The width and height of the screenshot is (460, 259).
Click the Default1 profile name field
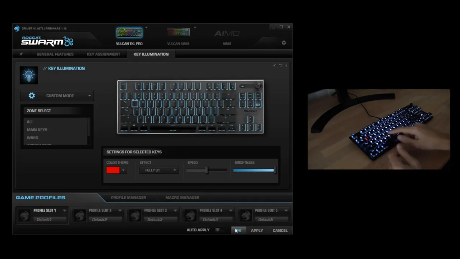pos(50,219)
